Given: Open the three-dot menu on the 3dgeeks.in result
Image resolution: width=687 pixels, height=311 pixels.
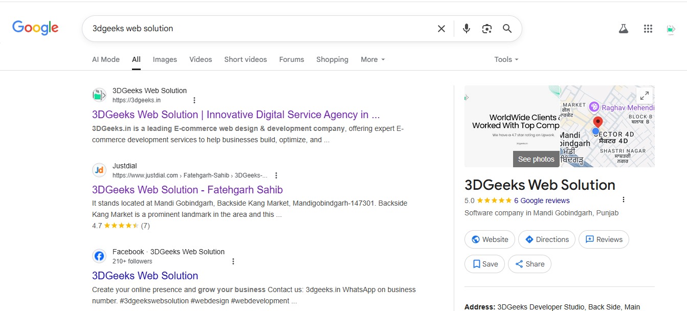Looking at the screenshot, I should 194,100.
